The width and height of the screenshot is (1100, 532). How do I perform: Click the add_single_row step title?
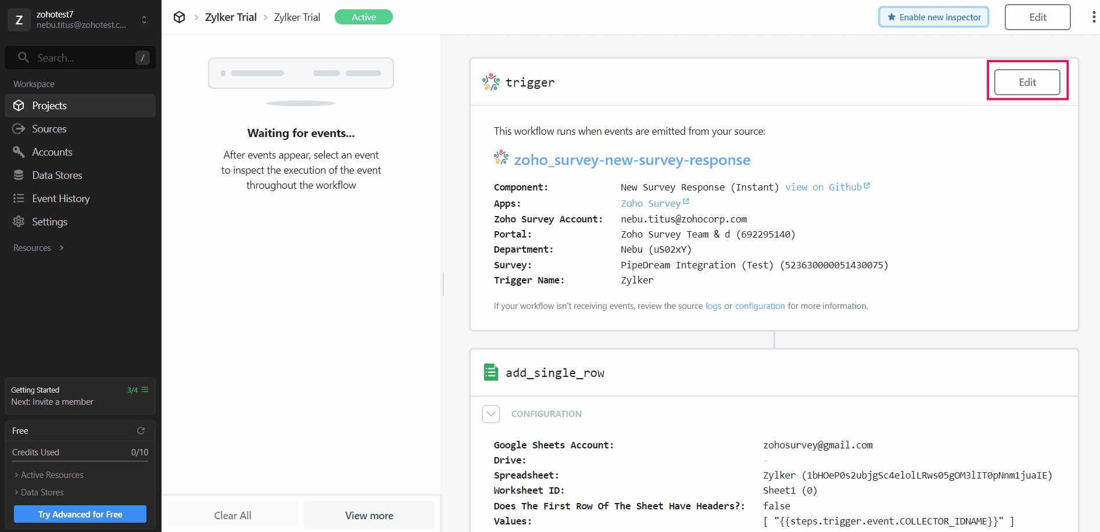coord(555,373)
